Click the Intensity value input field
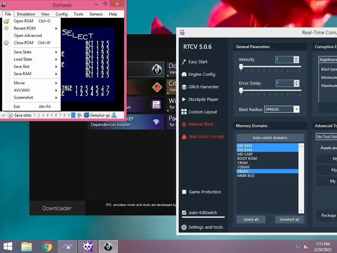 coord(285,59)
